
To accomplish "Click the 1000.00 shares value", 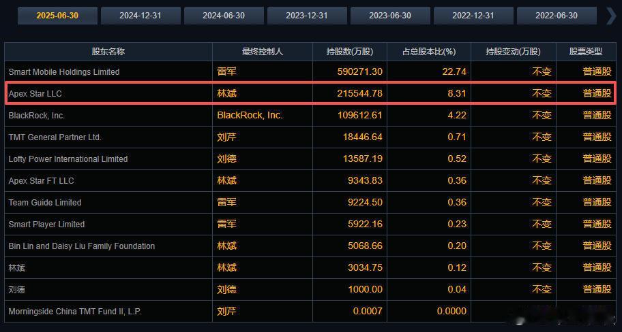I will (366, 289).
